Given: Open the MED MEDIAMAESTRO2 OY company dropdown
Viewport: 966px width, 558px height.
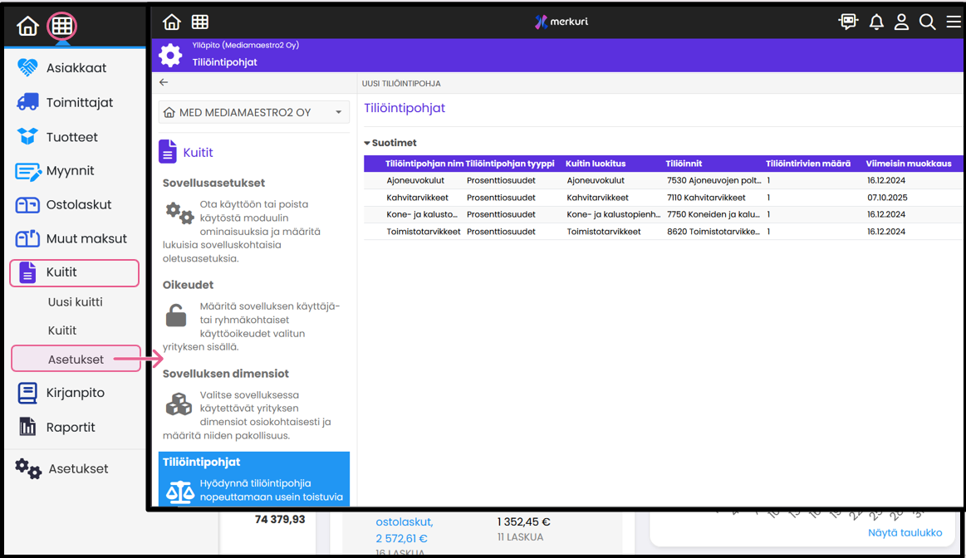Looking at the screenshot, I should pos(253,112).
